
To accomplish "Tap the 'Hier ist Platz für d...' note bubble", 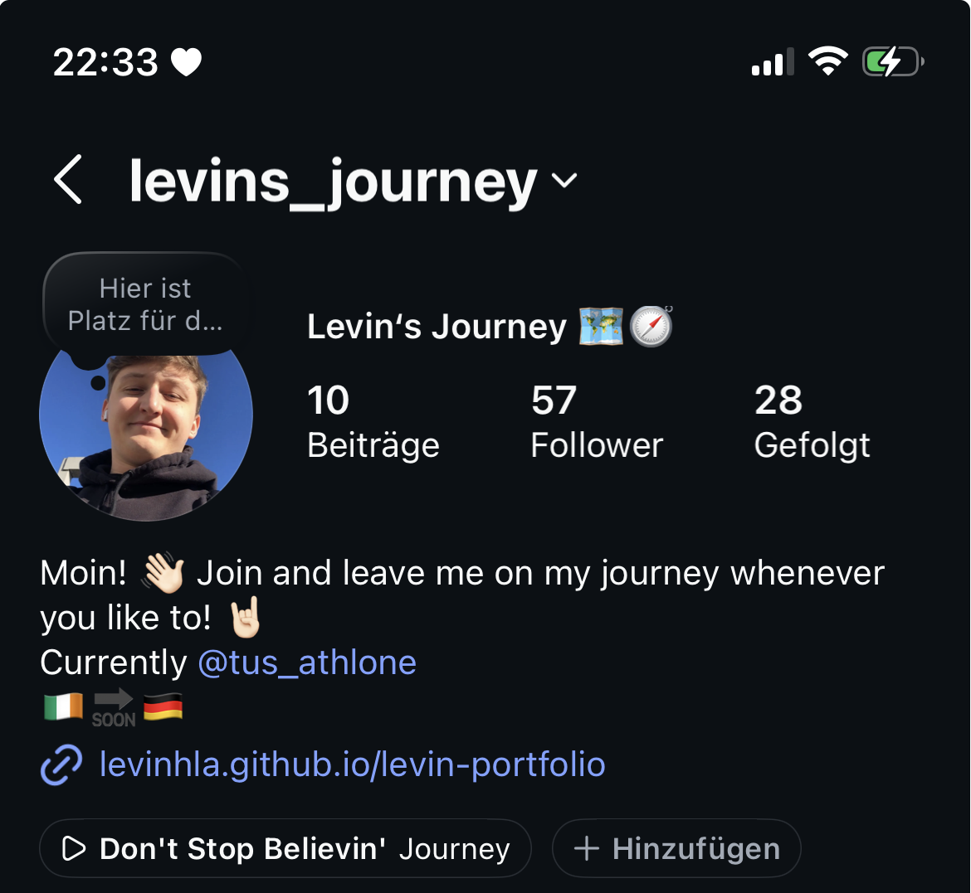I will pyautogui.click(x=145, y=304).
